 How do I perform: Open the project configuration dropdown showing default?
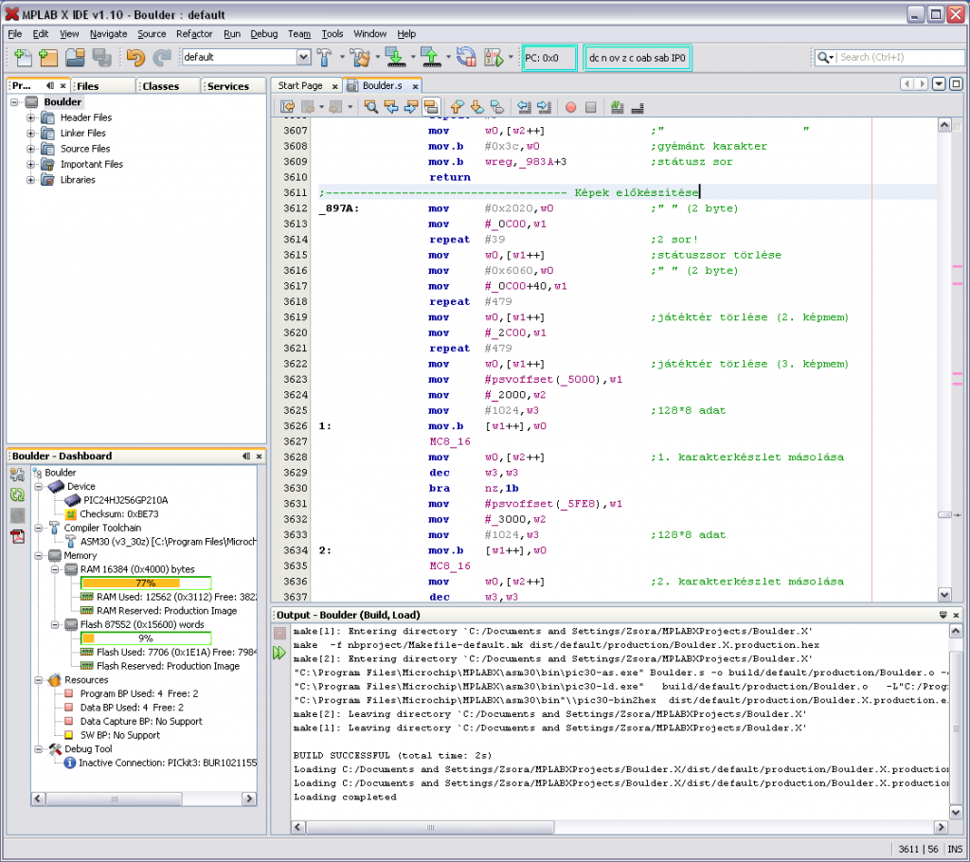303,58
